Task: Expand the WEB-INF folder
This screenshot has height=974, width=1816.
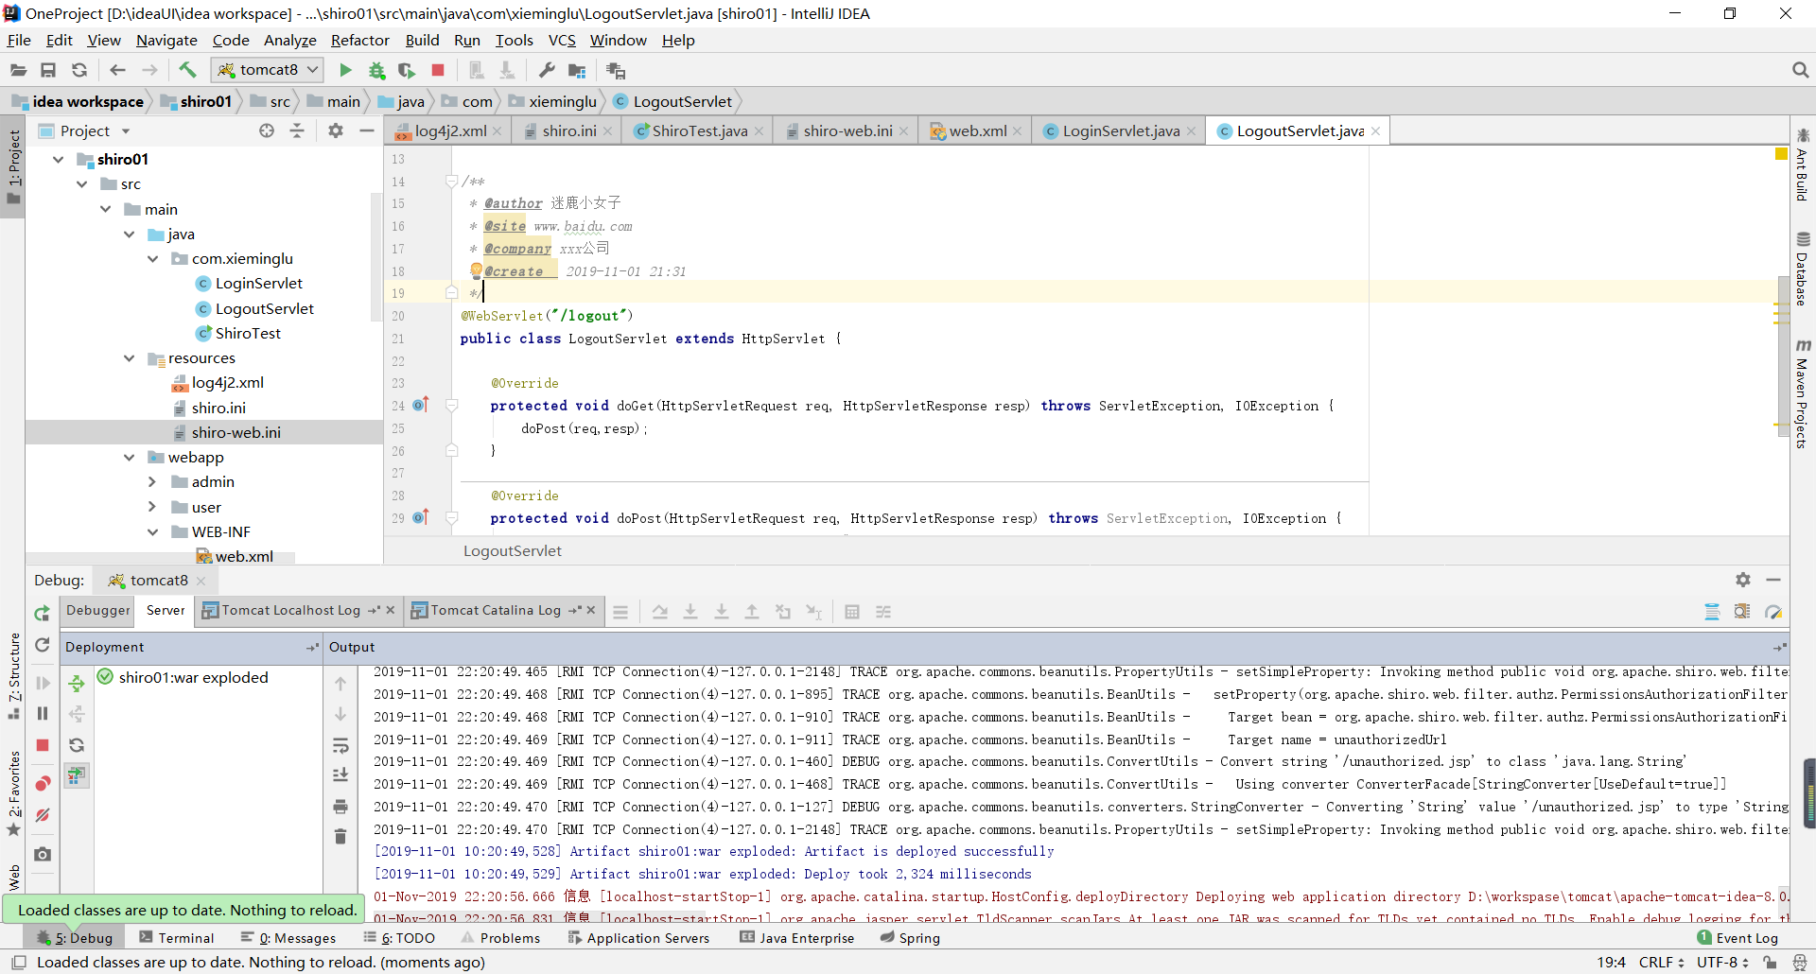Action: point(152,531)
